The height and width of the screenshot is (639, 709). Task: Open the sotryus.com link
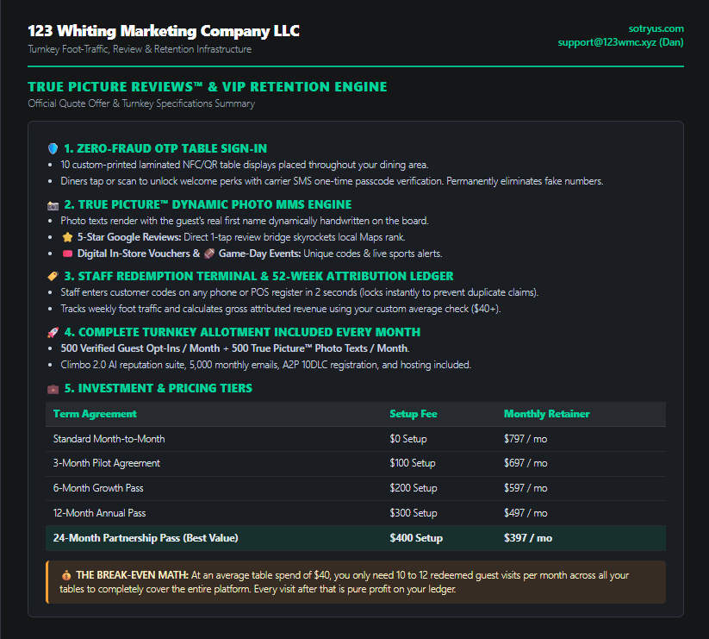pos(656,28)
